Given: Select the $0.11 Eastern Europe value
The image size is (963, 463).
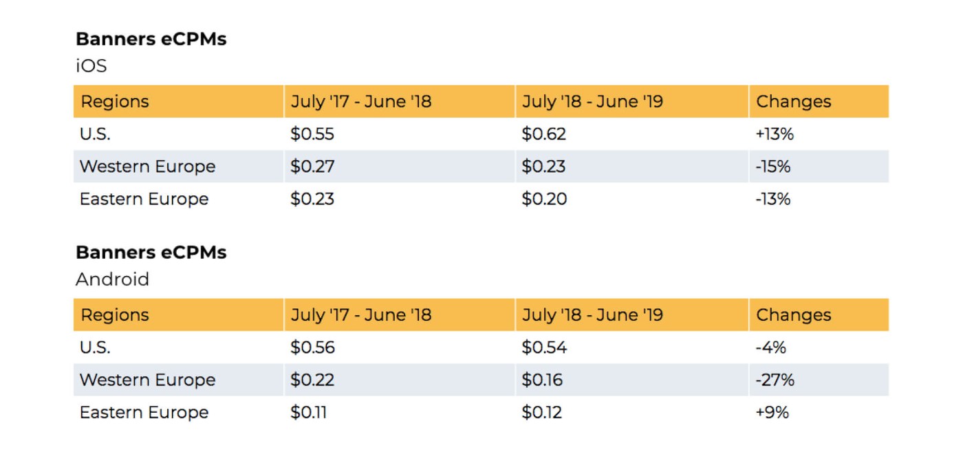Looking at the screenshot, I should [x=308, y=412].
